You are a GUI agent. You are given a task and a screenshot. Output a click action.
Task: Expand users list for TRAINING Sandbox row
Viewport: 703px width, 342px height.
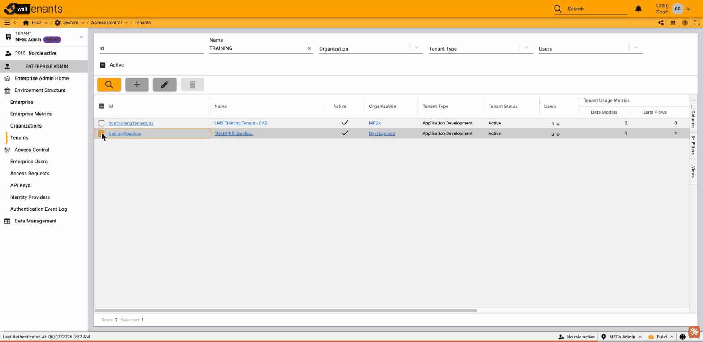(x=558, y=134)
